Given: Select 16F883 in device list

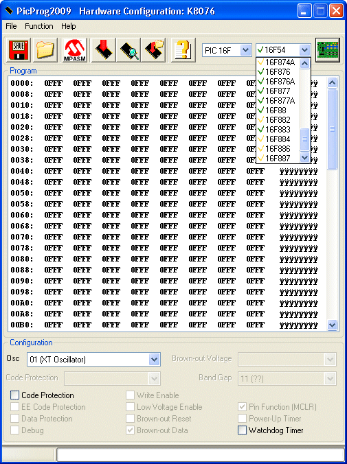Looking at the screenshot, I should click(x=278, y=130).
